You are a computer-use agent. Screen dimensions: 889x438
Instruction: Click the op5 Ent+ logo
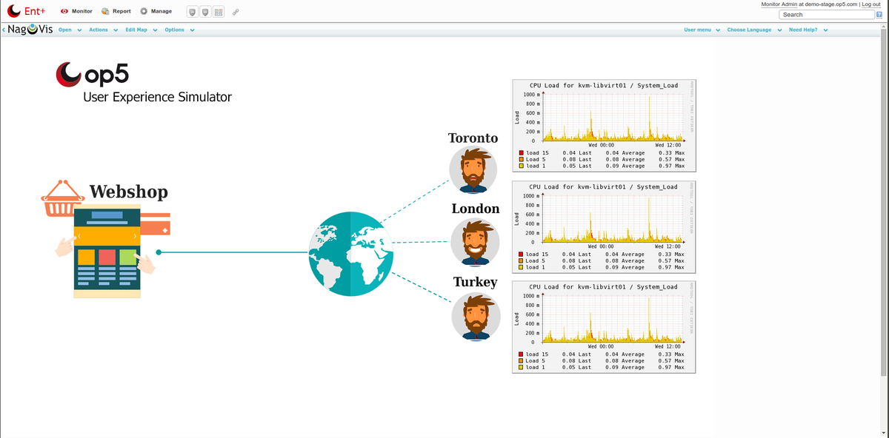(x=27, y=11)
